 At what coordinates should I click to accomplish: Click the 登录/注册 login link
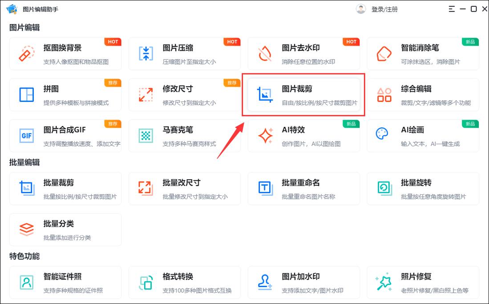pos(384,9)
